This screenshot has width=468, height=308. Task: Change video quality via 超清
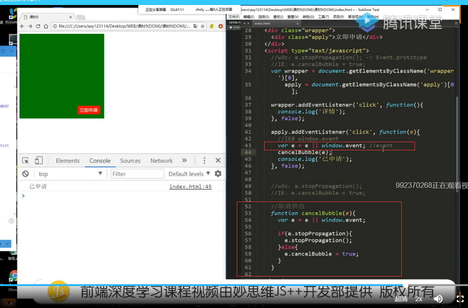tap(401, 299)
